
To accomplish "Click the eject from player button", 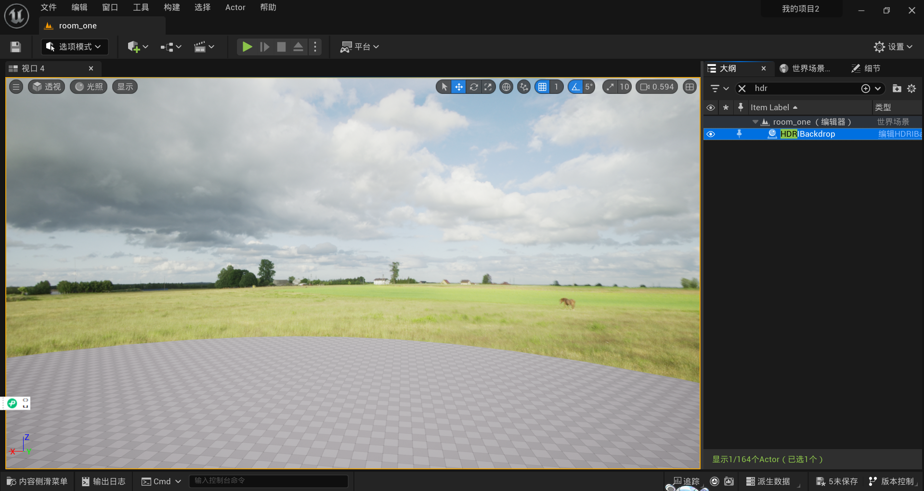I will point(298,47).
